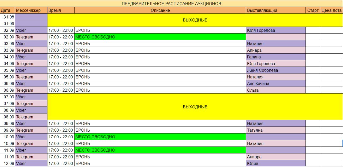The width and height of the screenshot is (343, 167).
Task: Select the Аня Качина cell
Action: coord(276,83)
